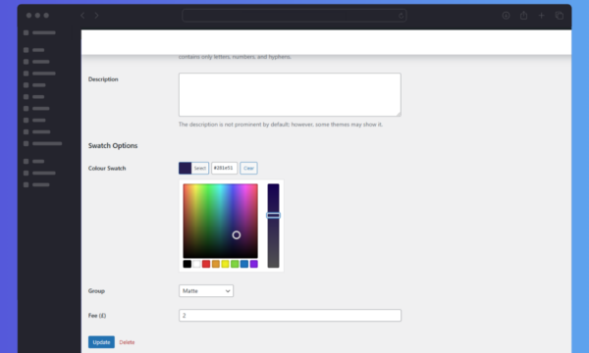Open a new tab with plus icon
The width and height of the screenshot is (589, 353).
[541, 16]
